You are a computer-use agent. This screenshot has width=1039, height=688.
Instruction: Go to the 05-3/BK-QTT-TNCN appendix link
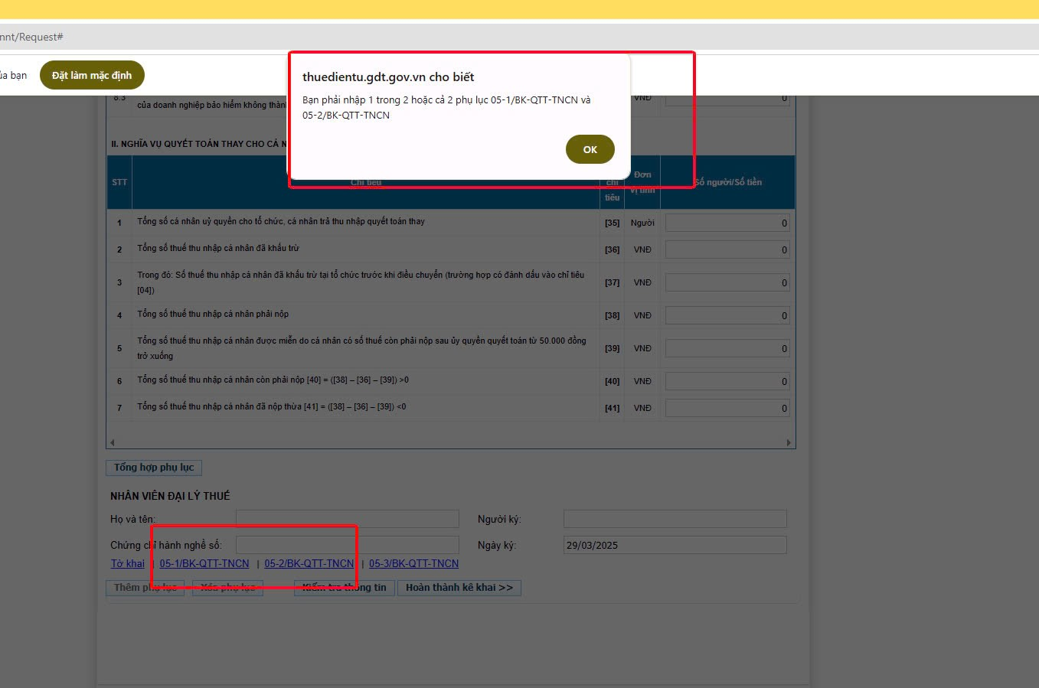point(413,564)
